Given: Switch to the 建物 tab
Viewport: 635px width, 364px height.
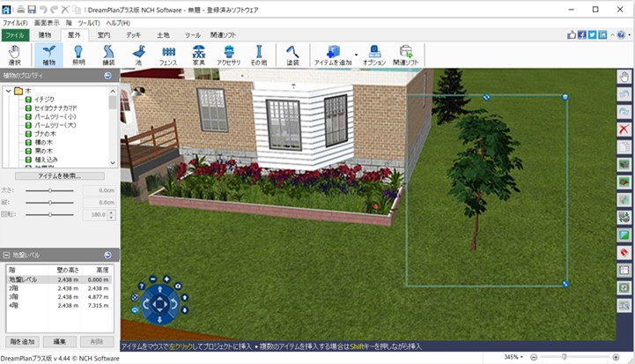Looking at the screenshot, I should pyautogui.click(x=45, y=35).
